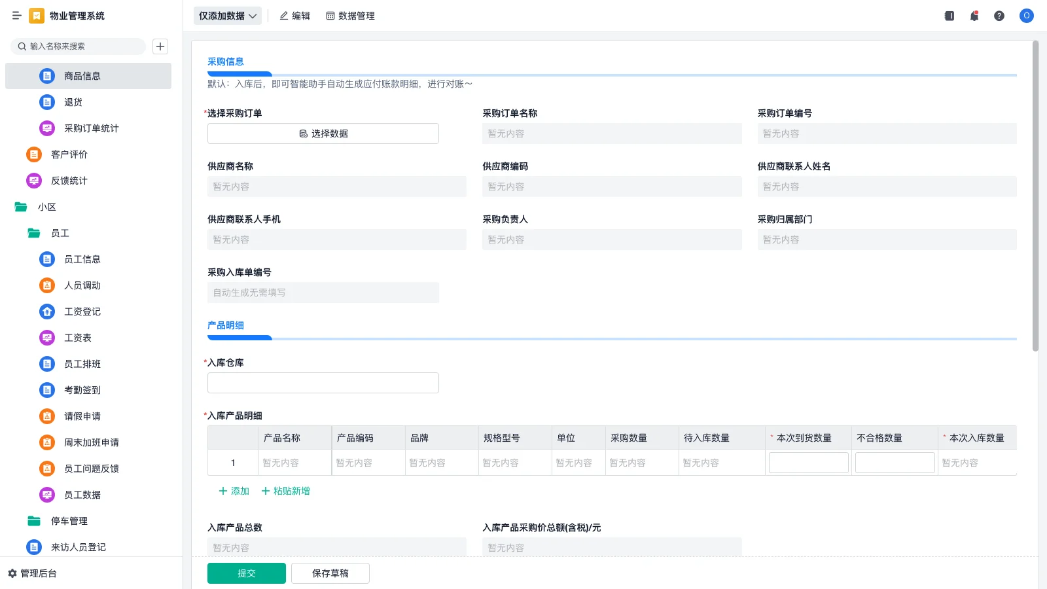The image size is (1047, 589).
Task: Open the help question mark icon
Action: click(x=1000, y=16)
